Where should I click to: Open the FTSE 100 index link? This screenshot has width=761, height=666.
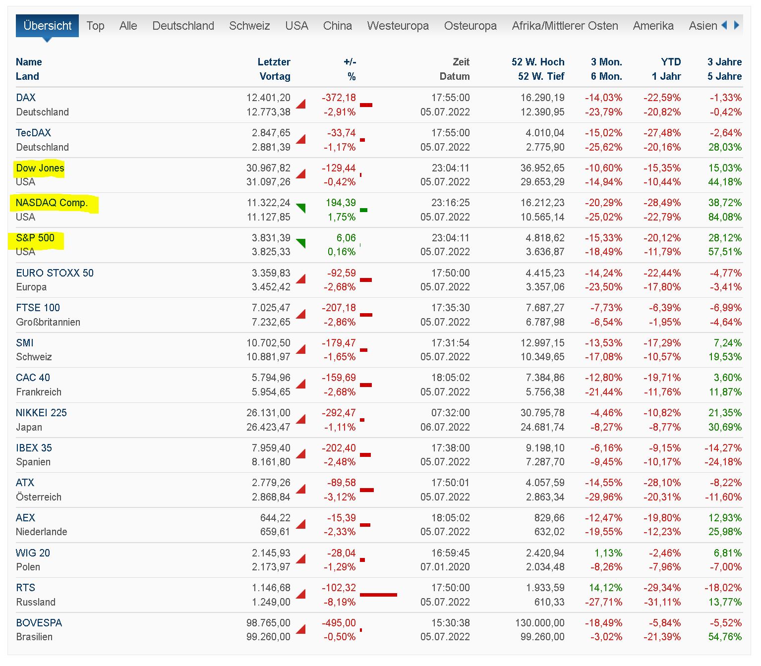point(38,308)
